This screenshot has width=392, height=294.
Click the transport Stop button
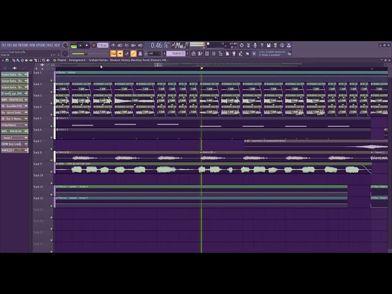click(x=87, y=45)
